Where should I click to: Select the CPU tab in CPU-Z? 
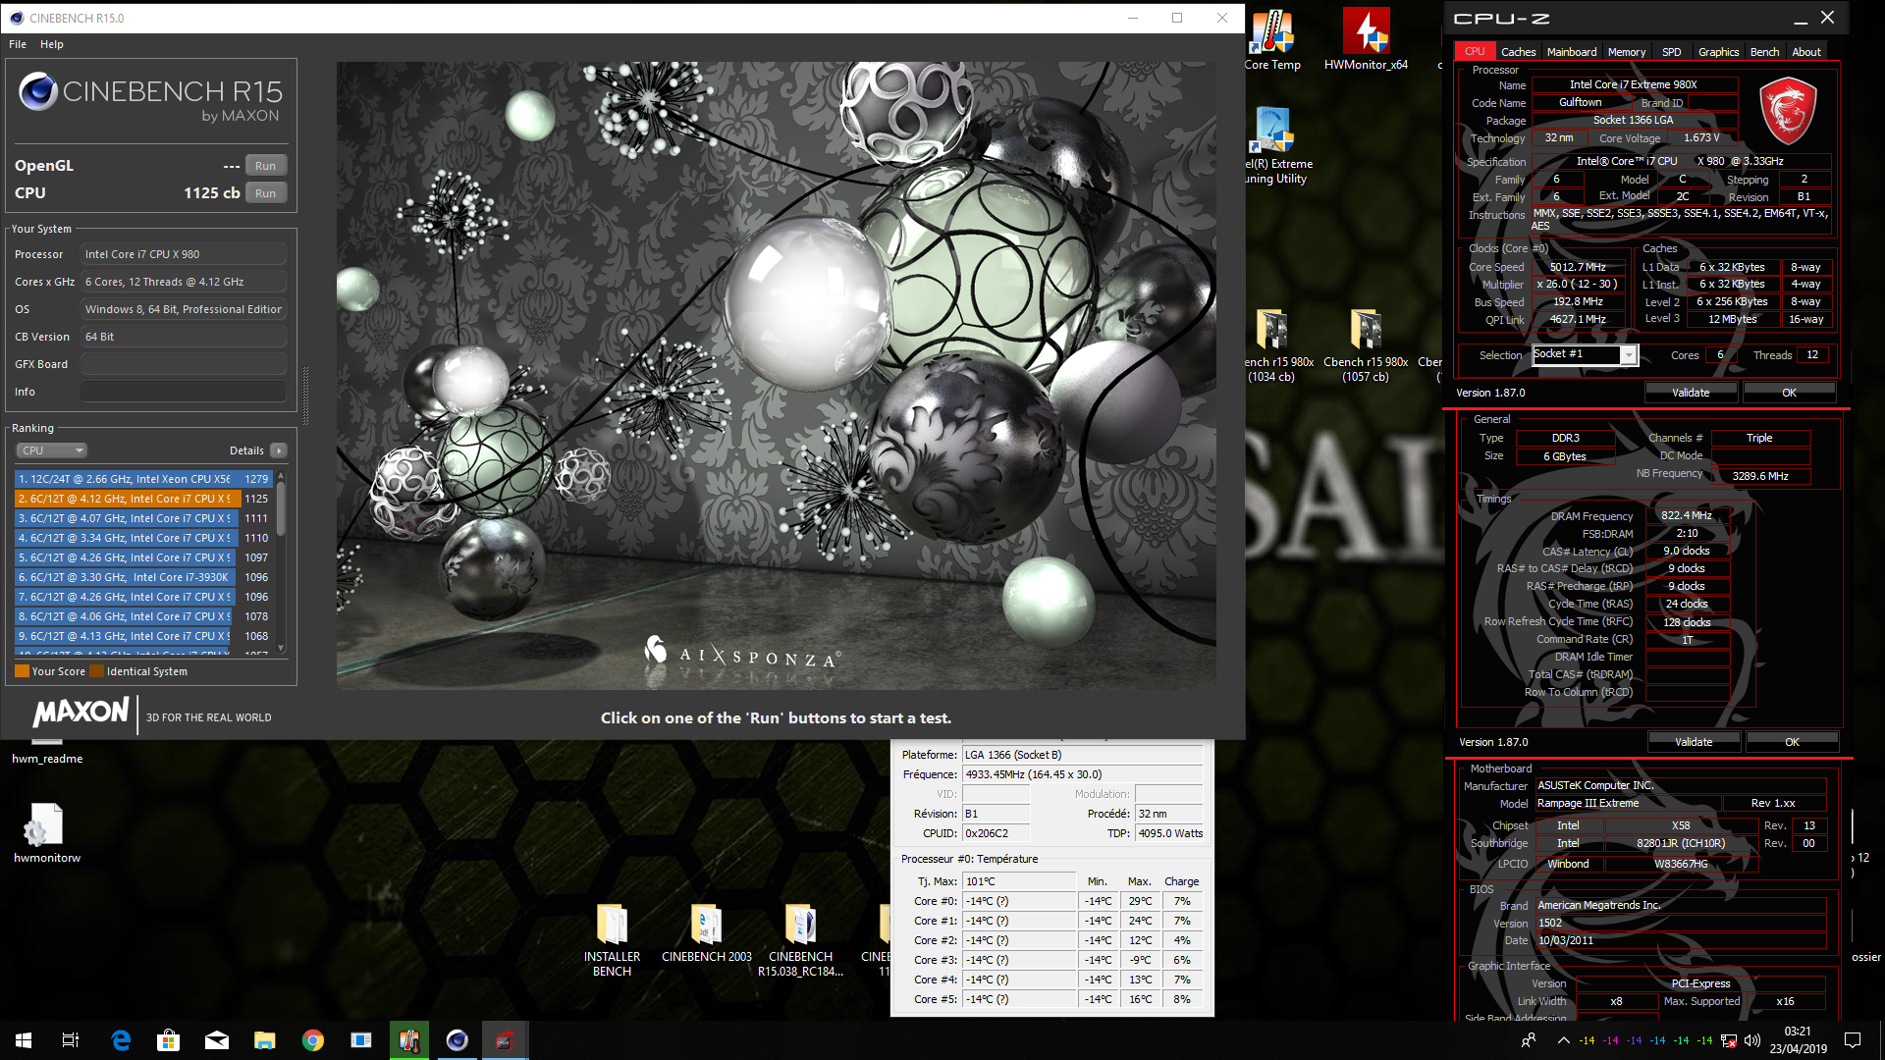(1475, 51)
